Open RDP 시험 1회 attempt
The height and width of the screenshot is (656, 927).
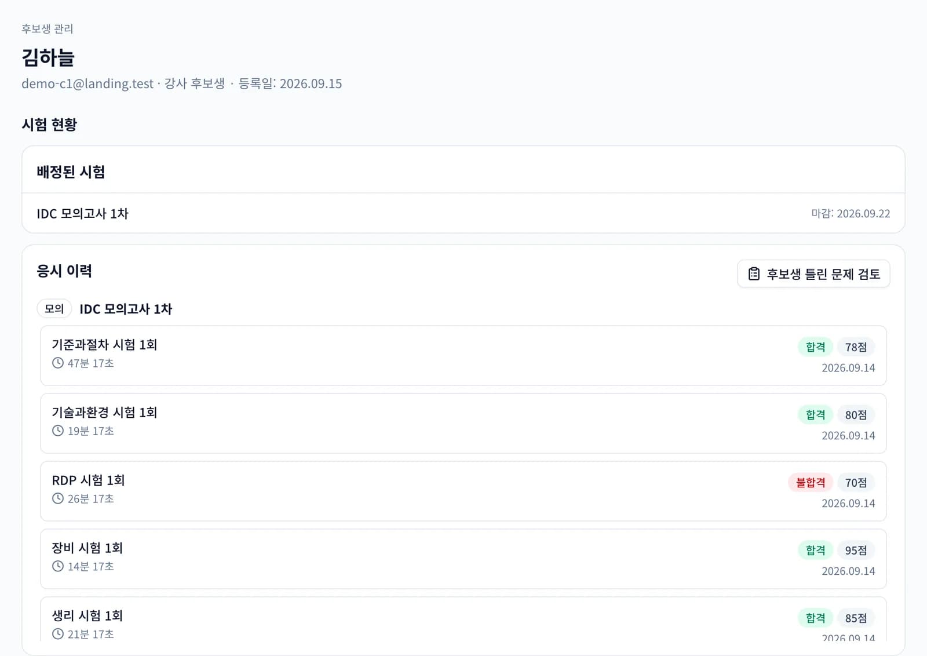463,491
